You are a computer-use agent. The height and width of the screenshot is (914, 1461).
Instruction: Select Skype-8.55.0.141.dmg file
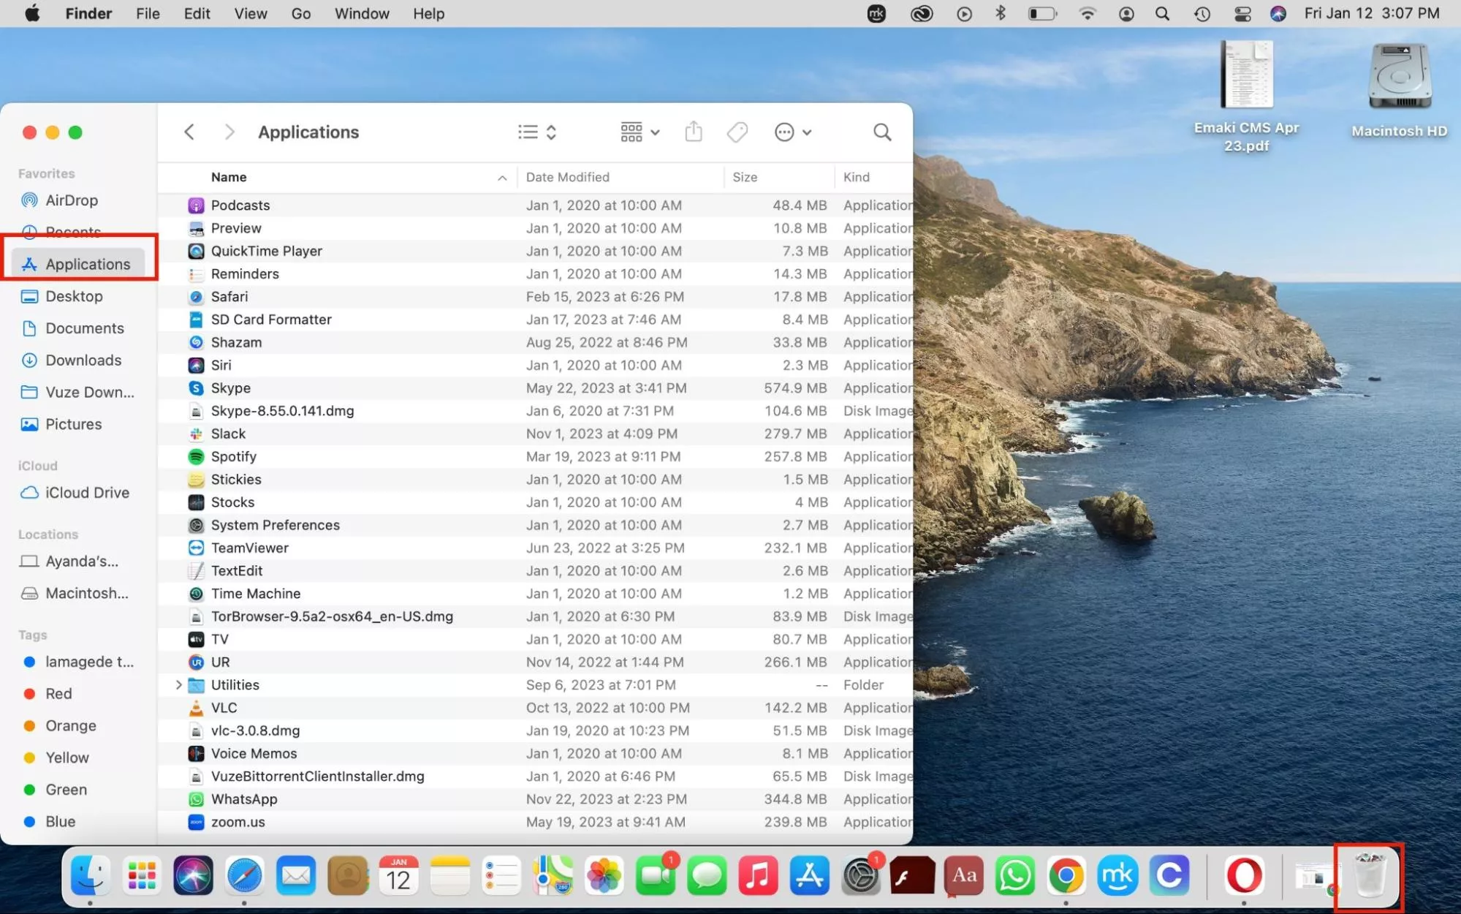536,411
